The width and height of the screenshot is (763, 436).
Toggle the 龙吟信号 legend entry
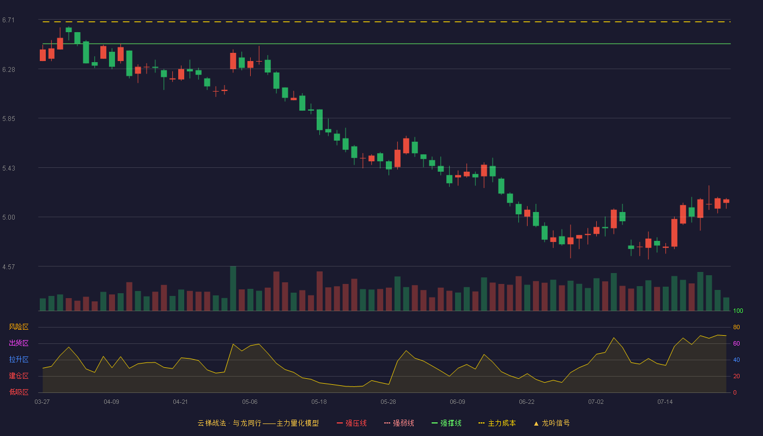click(x=551, y=423)
